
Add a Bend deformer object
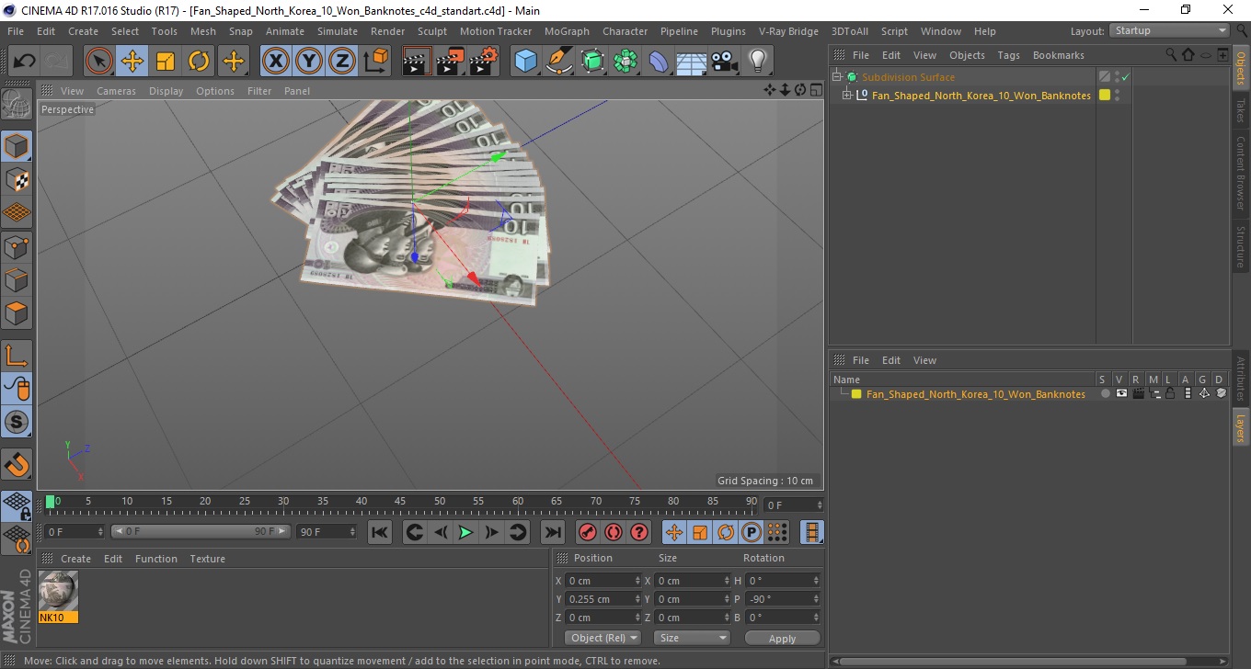click(x=659, y=62)
